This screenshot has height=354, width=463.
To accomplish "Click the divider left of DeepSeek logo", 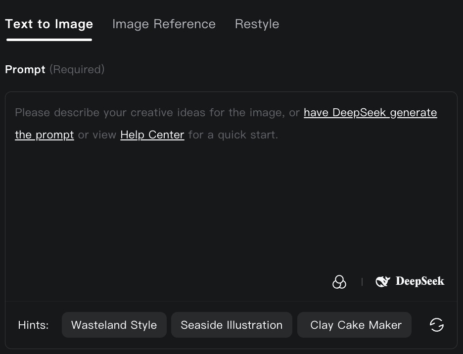I will (362, 282).
